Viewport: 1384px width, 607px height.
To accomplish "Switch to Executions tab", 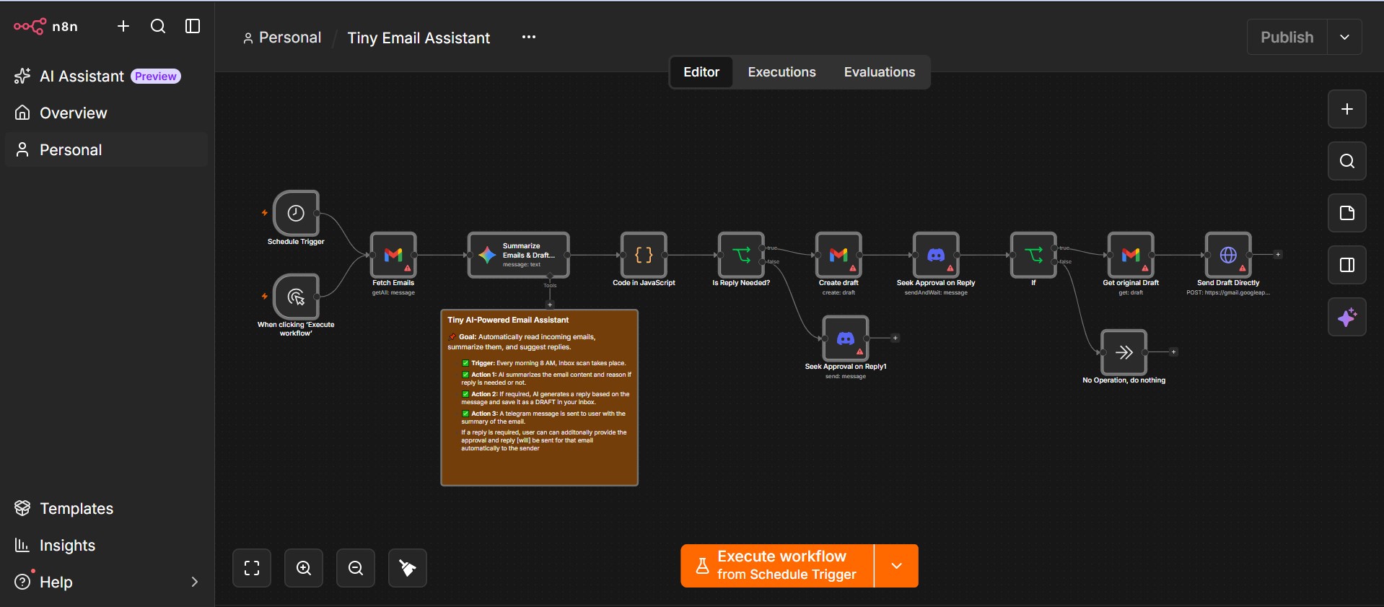I will pos(781,72).
